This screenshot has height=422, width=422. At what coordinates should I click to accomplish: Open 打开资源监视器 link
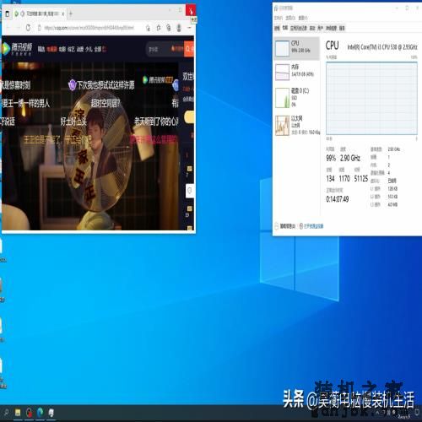(x=311, y=226)
